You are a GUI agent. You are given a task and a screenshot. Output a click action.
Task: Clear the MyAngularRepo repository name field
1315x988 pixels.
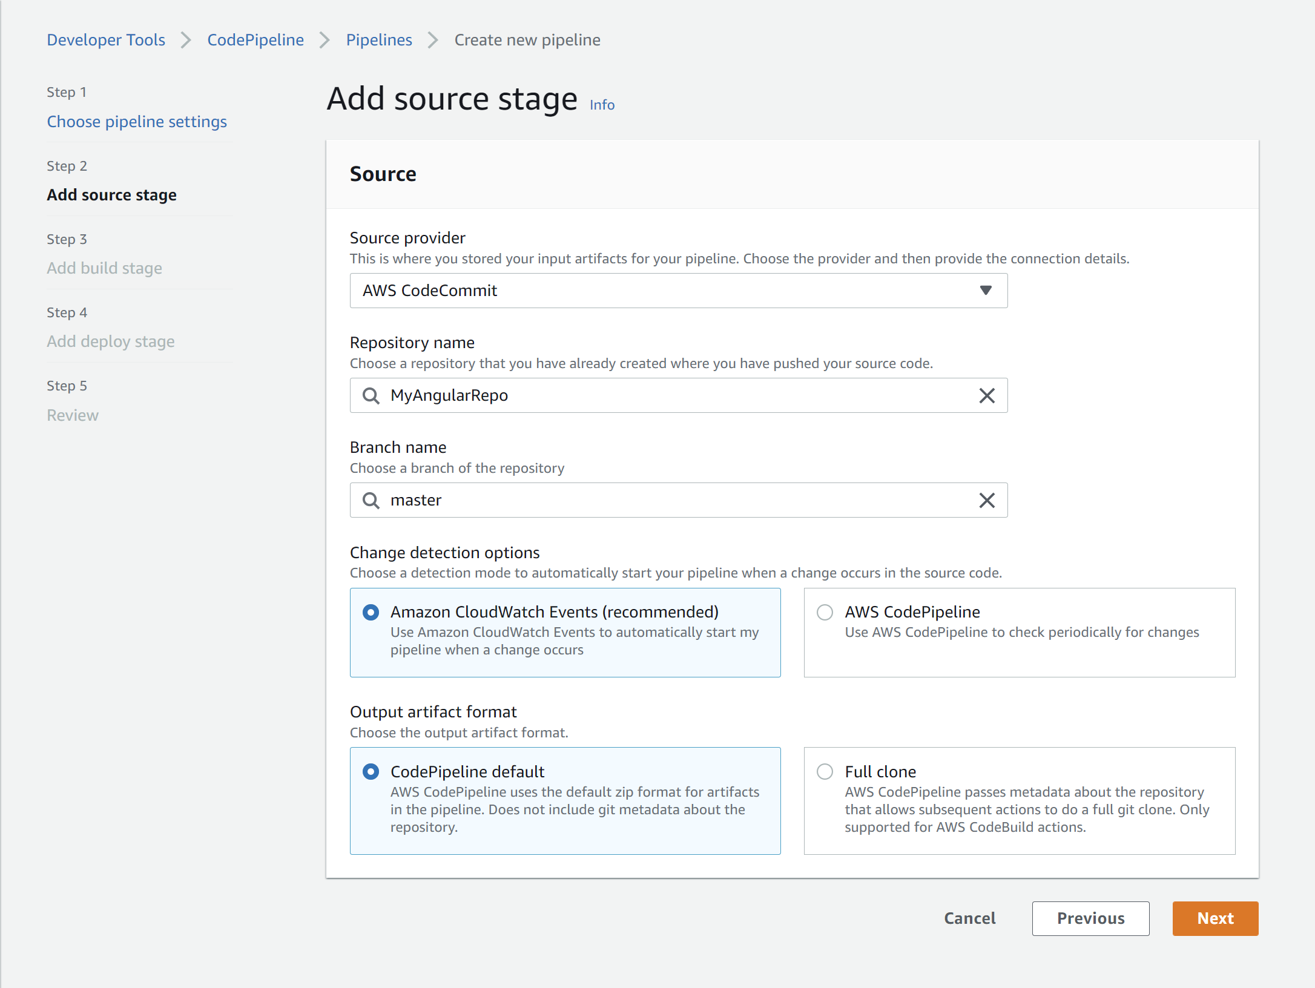(x=987, y=395)
